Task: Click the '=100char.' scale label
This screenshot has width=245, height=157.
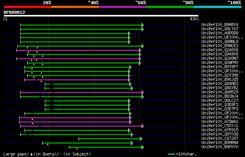Action: pos(186,154)
